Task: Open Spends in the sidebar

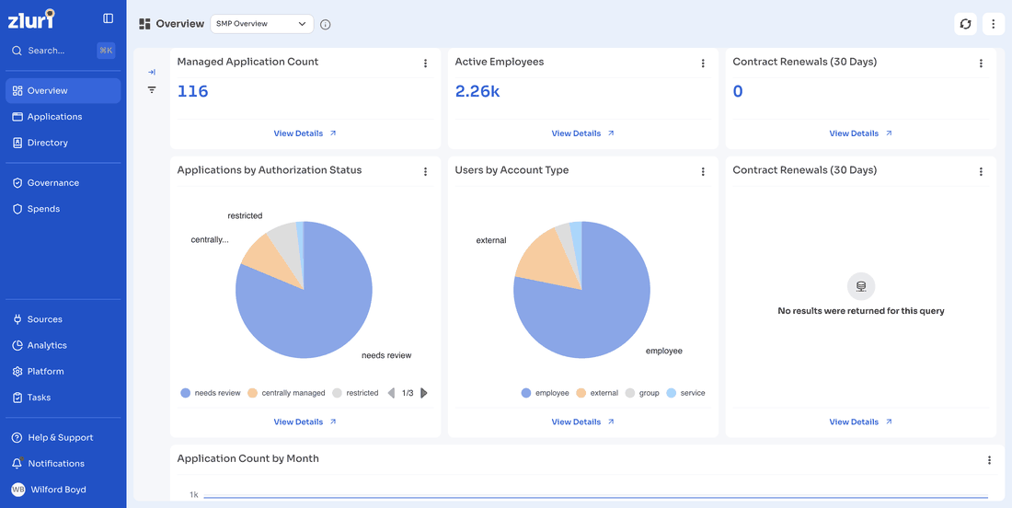Action: 63,209
